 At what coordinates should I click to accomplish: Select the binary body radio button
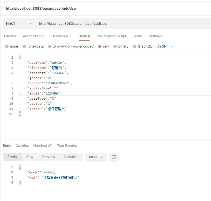point(115,46)
